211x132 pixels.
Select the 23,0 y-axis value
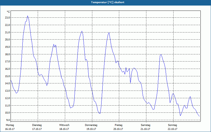(x=7, y=18)
